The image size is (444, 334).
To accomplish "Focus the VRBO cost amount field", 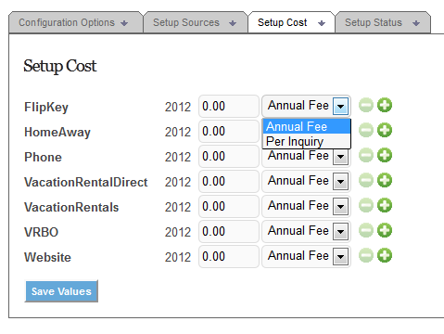I will pyautogui.click(x=229, y=231).
